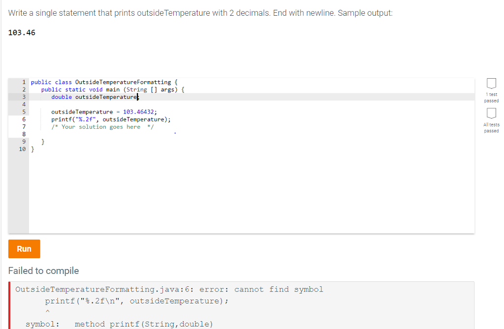This screenshot has height=329, width=504.
Task: Click line number 3 in the code gutter
Action: 24,97
